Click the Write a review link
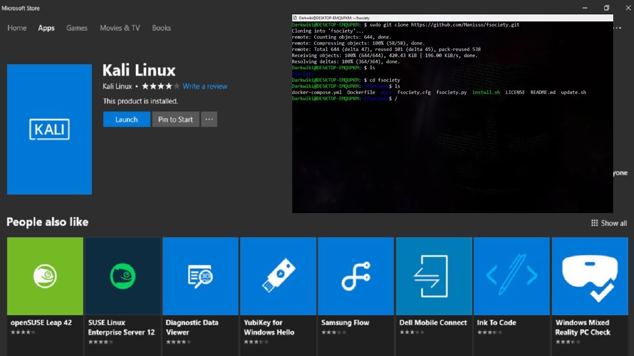The height and width of the screenshot is (356, 634). (x=205, y=86)
